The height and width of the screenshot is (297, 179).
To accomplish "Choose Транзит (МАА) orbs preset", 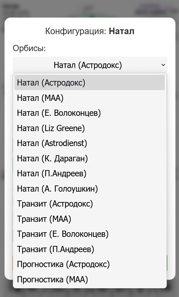I will (x=90, y=219).
